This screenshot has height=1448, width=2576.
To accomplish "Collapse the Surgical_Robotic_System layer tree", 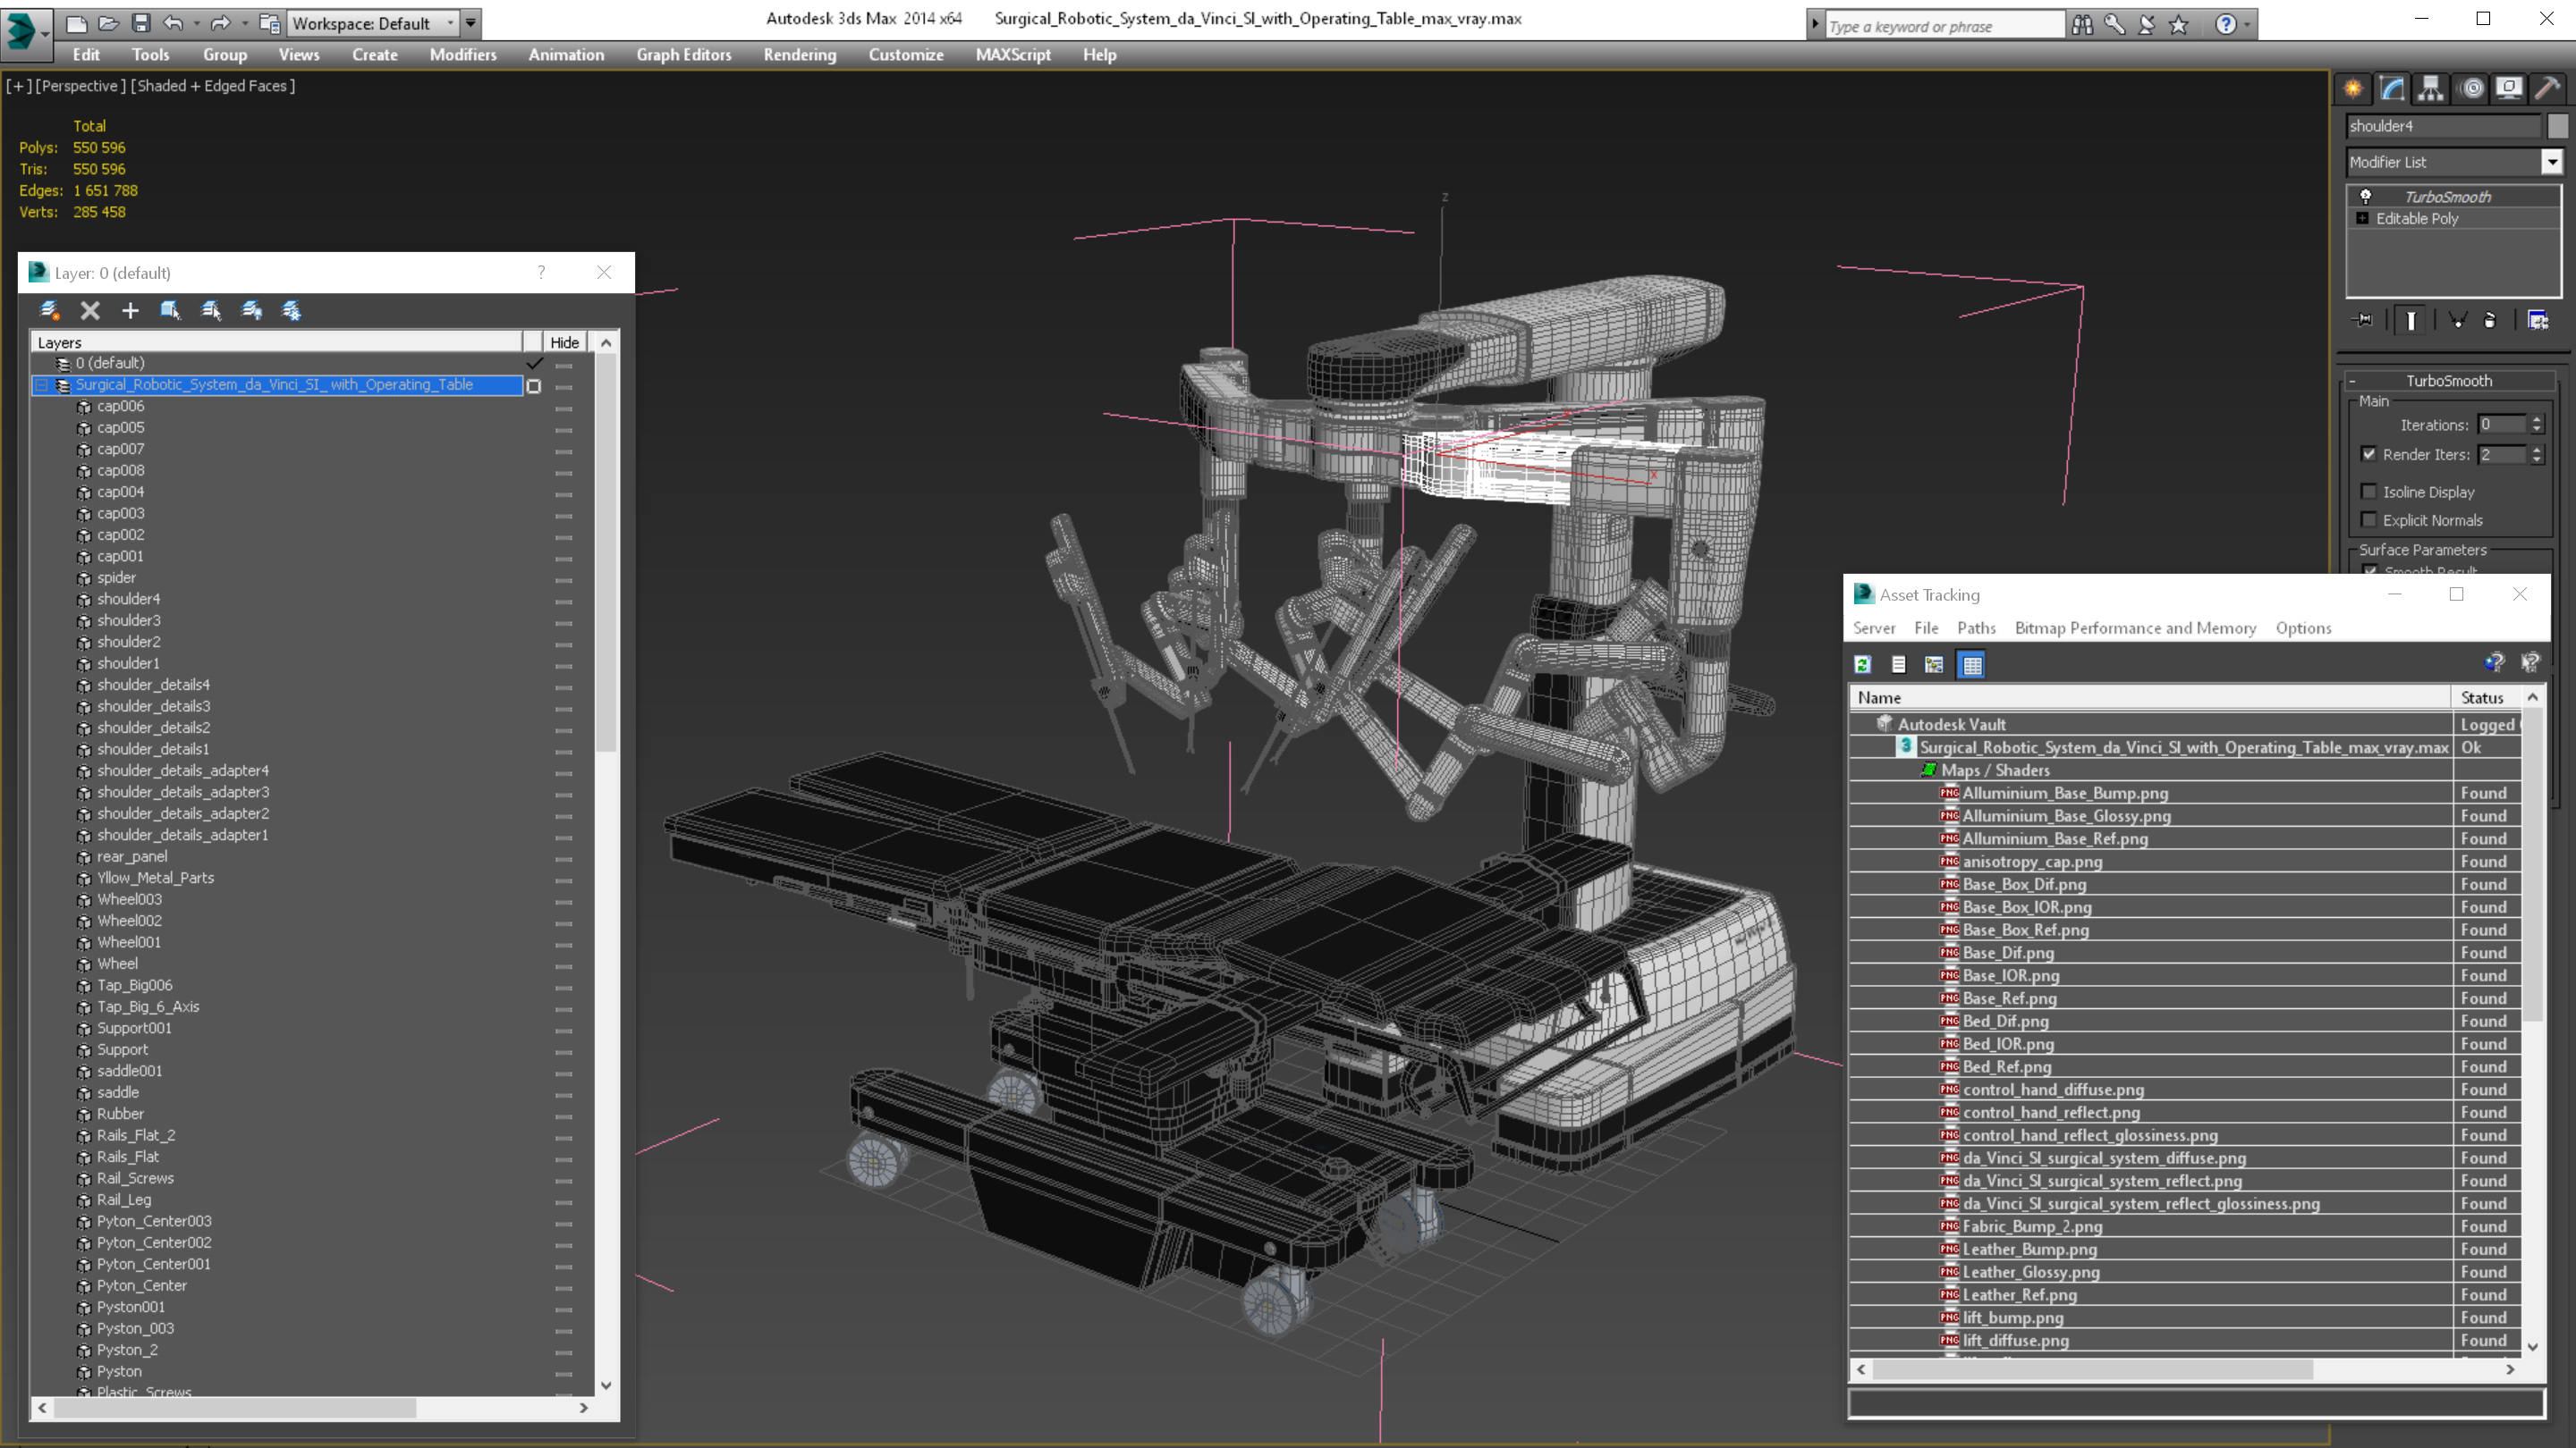I will tap(42, 384).
